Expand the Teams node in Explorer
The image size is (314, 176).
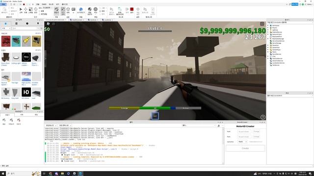(x=268, y=52)
